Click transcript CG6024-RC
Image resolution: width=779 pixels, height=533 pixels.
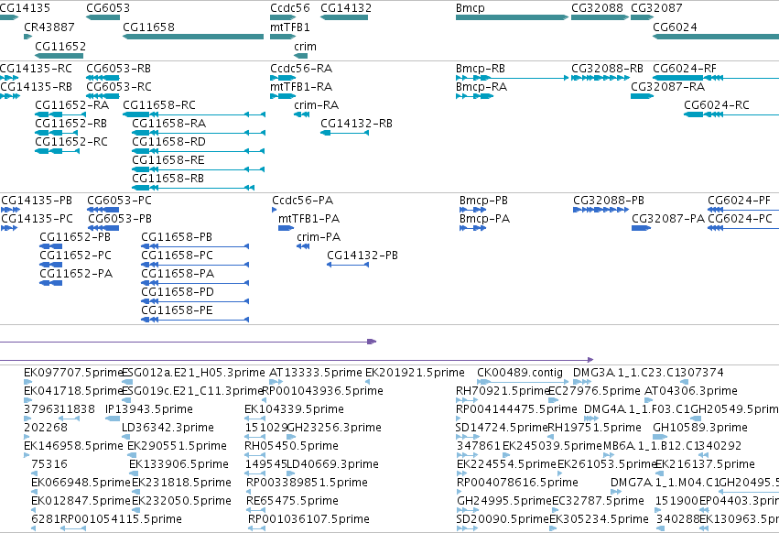(731, 114)
